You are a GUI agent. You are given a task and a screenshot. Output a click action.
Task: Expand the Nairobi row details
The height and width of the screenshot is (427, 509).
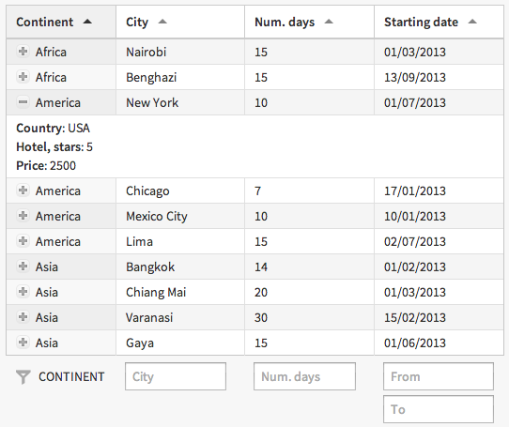point(23,52)
